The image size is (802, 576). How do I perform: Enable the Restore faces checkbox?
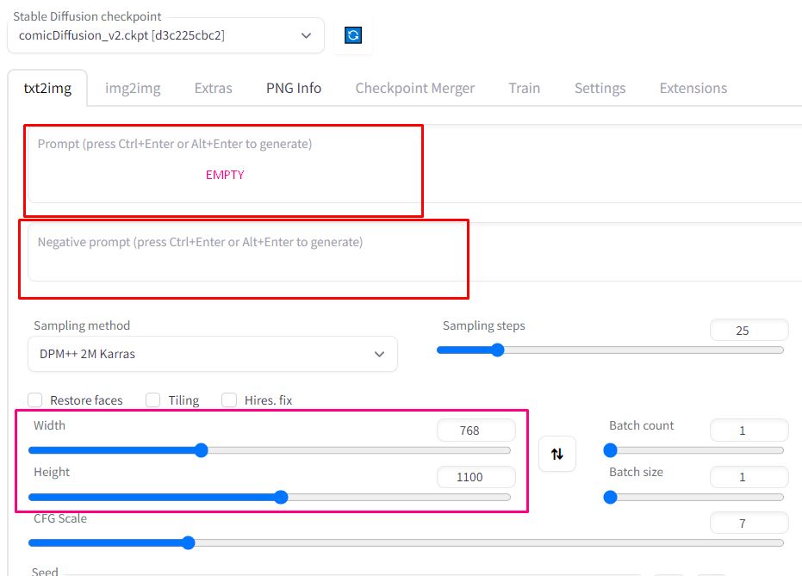(35, 399)
